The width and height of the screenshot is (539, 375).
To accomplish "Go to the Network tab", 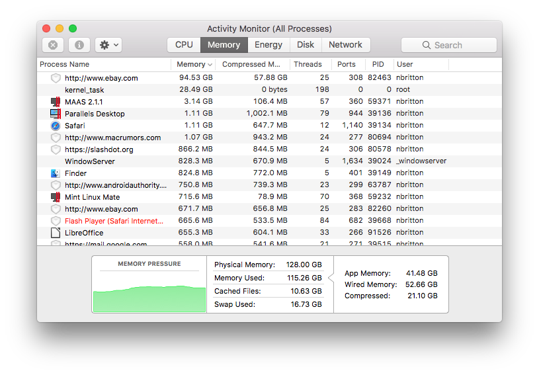I will tap(345, 45).
